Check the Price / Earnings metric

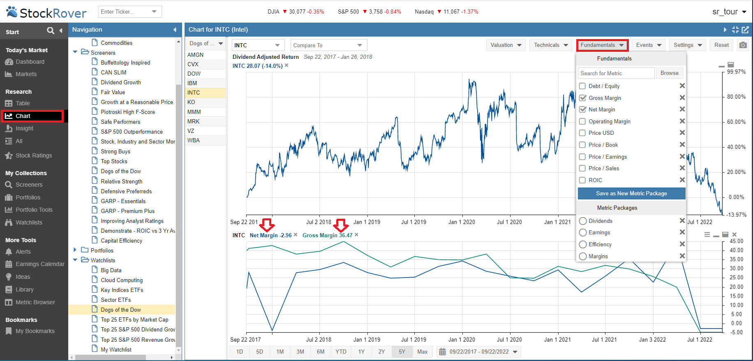[582, 157]
